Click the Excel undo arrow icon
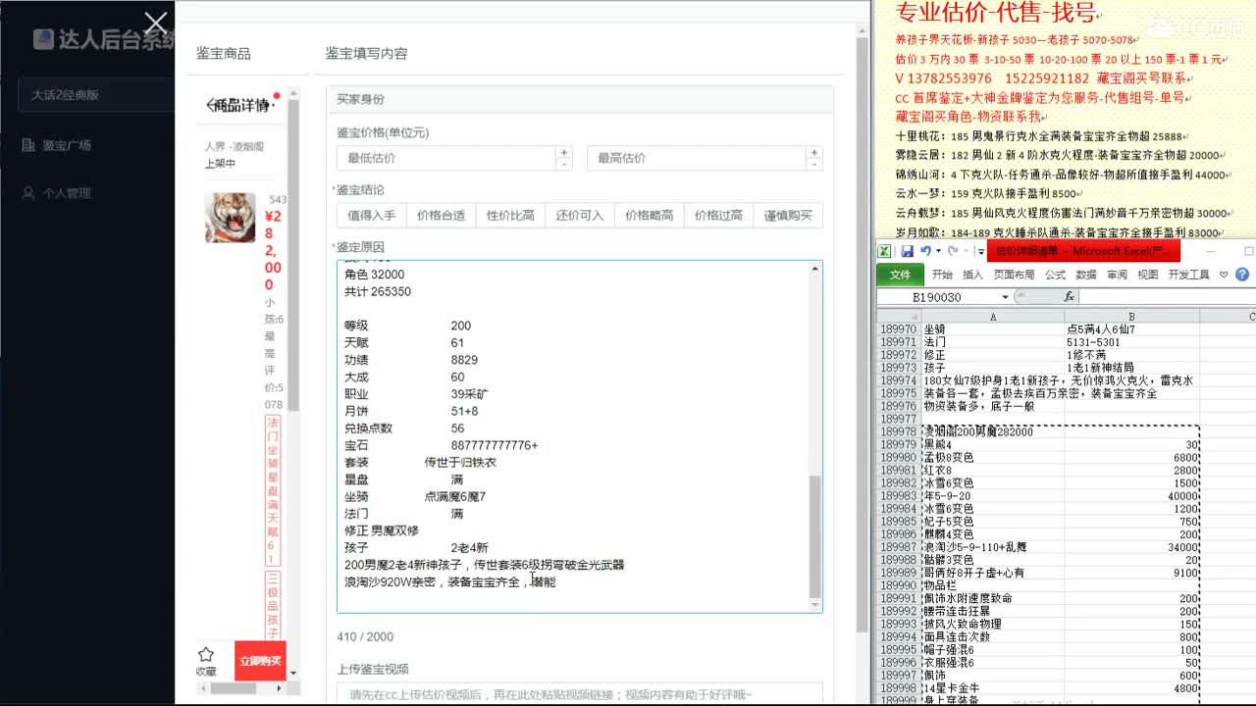 click(925, 252)
